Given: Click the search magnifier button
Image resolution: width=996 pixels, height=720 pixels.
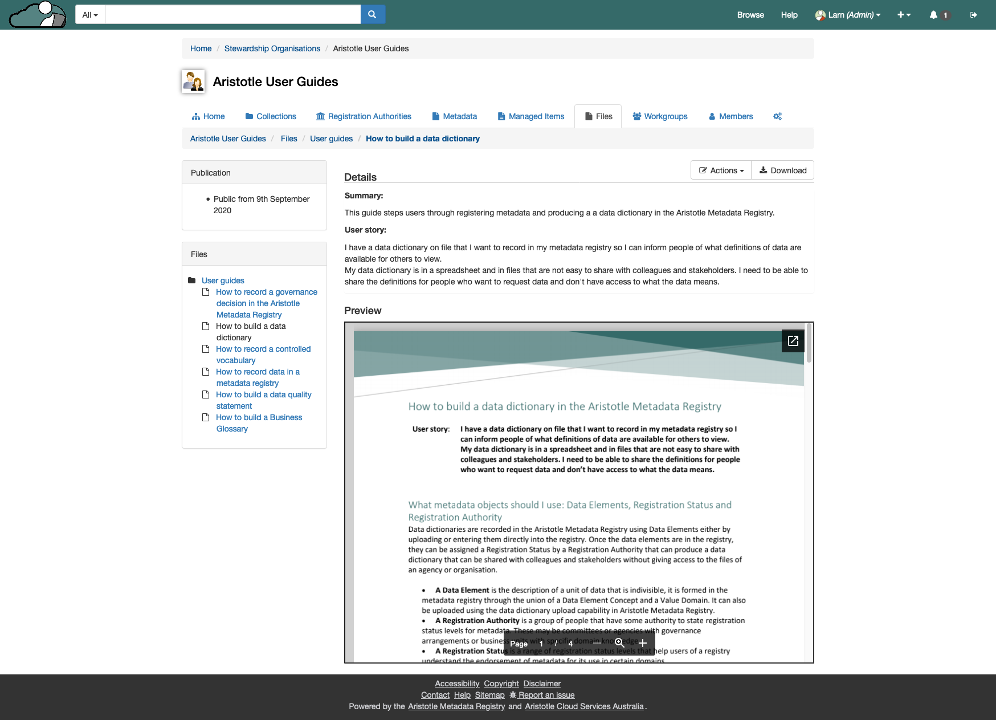Looking at the screenshot, I should [373, 15].
